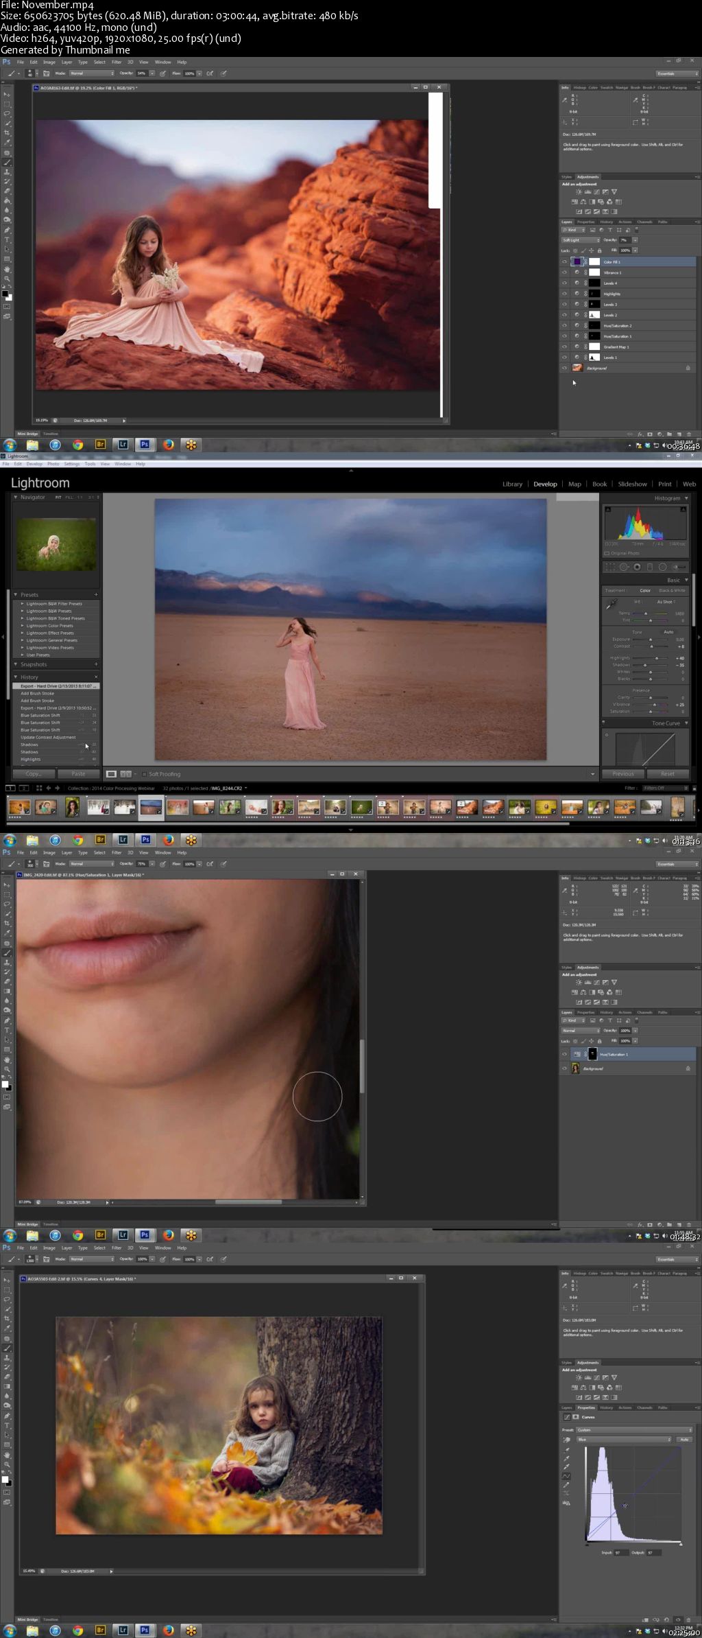Click the Reset button in Lightroom

pyautogui.click(x=667, y=773)
